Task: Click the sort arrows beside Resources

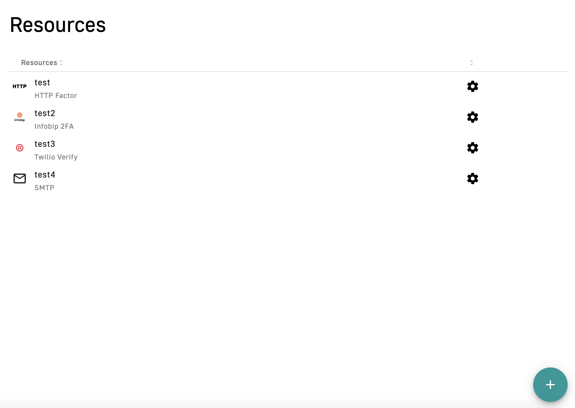Action: tap(61, 63)
